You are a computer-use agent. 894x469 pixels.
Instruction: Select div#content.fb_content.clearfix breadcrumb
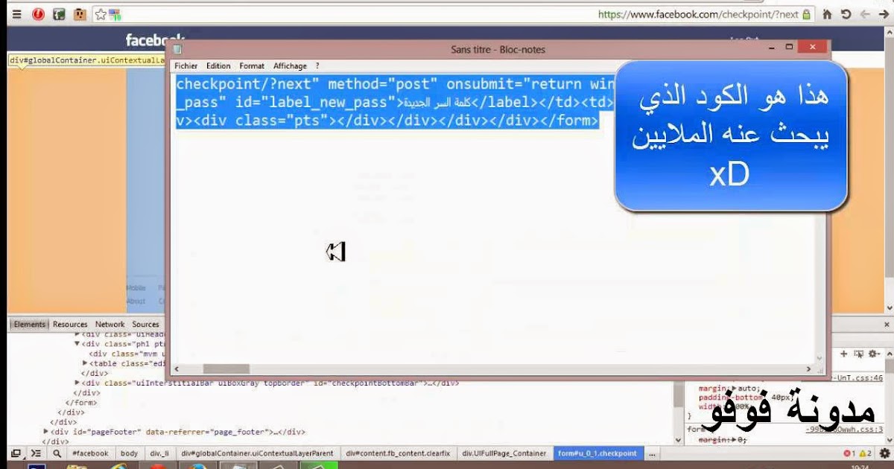pyautogui.click(x=398, y=453)
